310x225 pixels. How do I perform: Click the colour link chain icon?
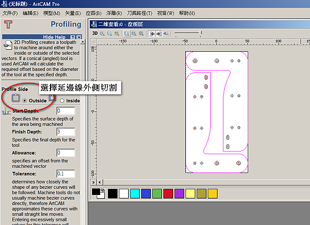pyautogui.click(x=103, y=190)
